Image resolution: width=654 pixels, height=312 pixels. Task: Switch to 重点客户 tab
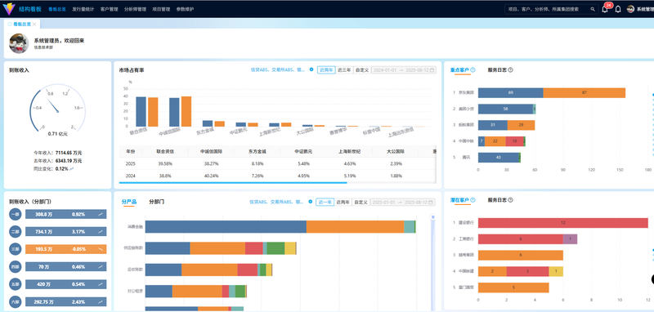point(459,70)
